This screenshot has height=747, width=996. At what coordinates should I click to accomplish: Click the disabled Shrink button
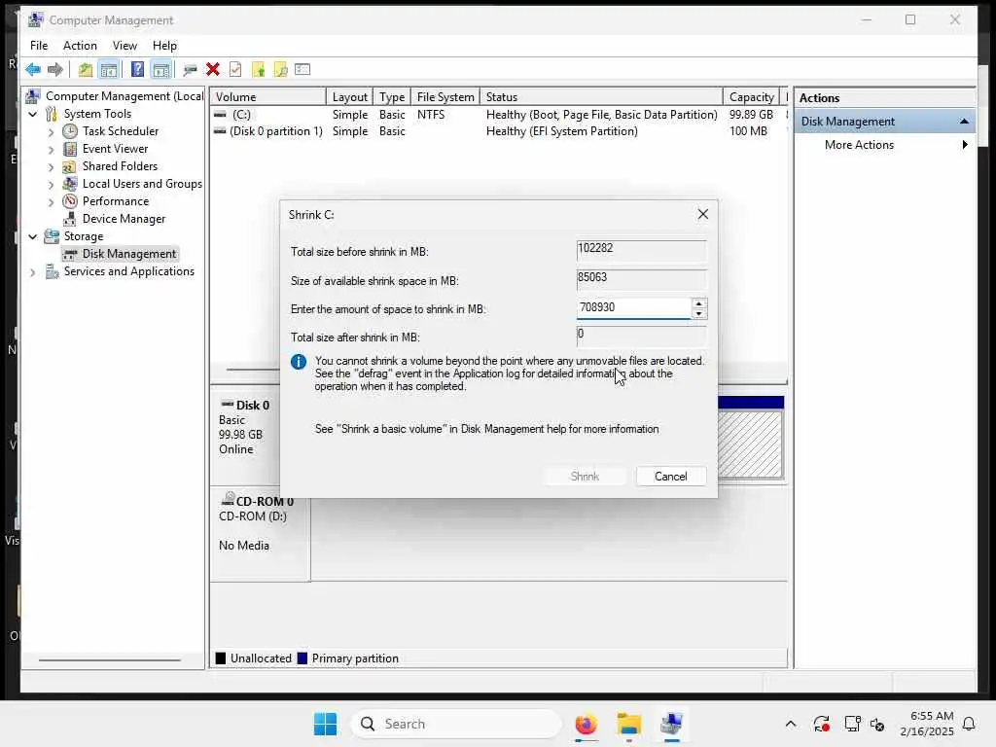pos(585,477)
